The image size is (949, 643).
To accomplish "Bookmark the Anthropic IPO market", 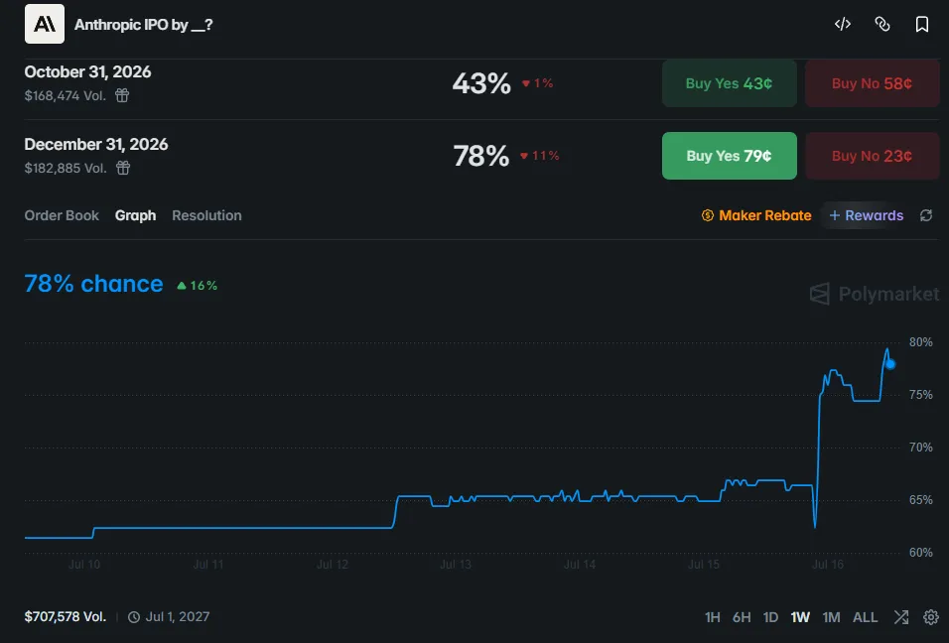I will coord(922,24).
